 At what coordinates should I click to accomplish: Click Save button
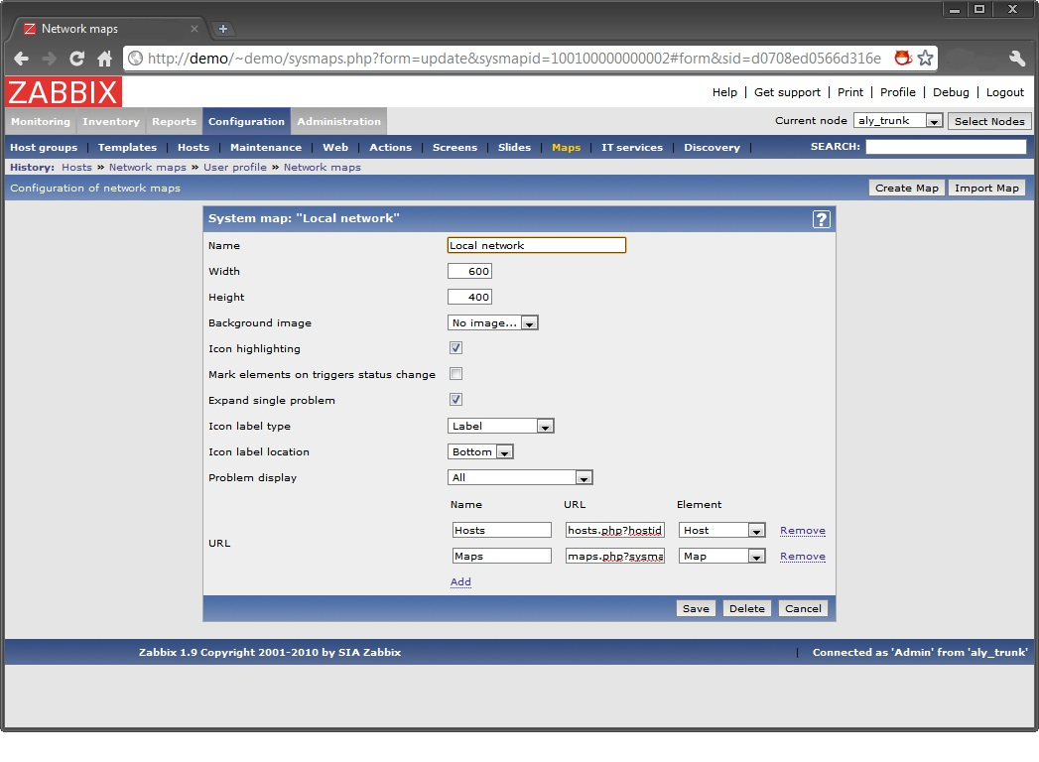click(696, 608)
